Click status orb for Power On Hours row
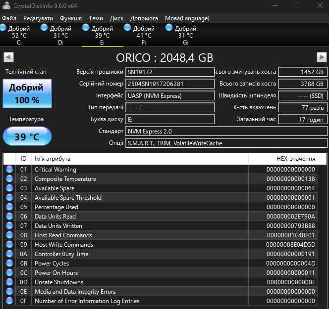The image size is (329, 309). point(9,272)
